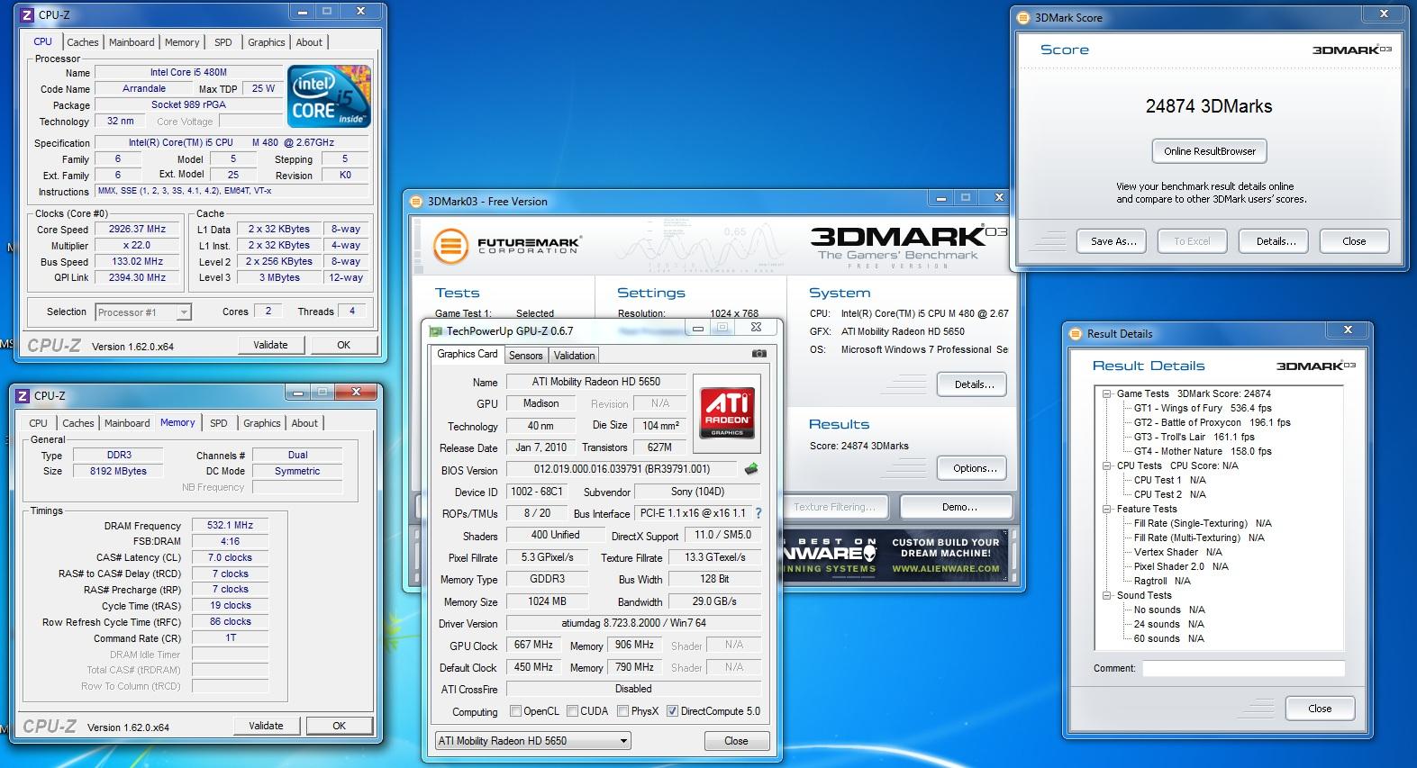This screenshot has height=768, width=1417.
Task: Collapse the Feature Tests tree node
Action: [1107, 509]
